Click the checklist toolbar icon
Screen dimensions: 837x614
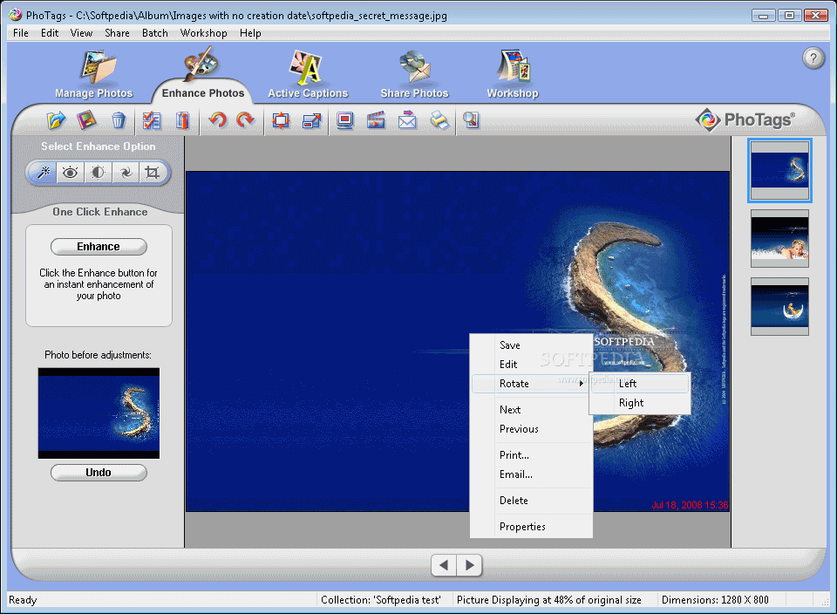pyautogui.click(x=152, y=120)
